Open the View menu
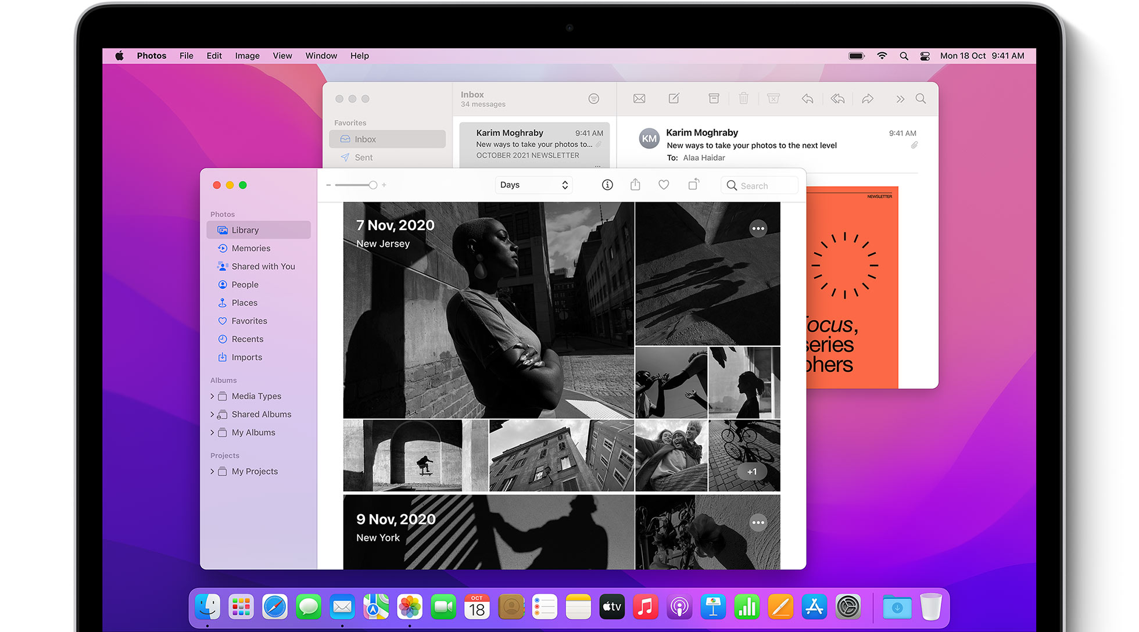Viewport: 1139px width, 632px height. coord(282,56)
